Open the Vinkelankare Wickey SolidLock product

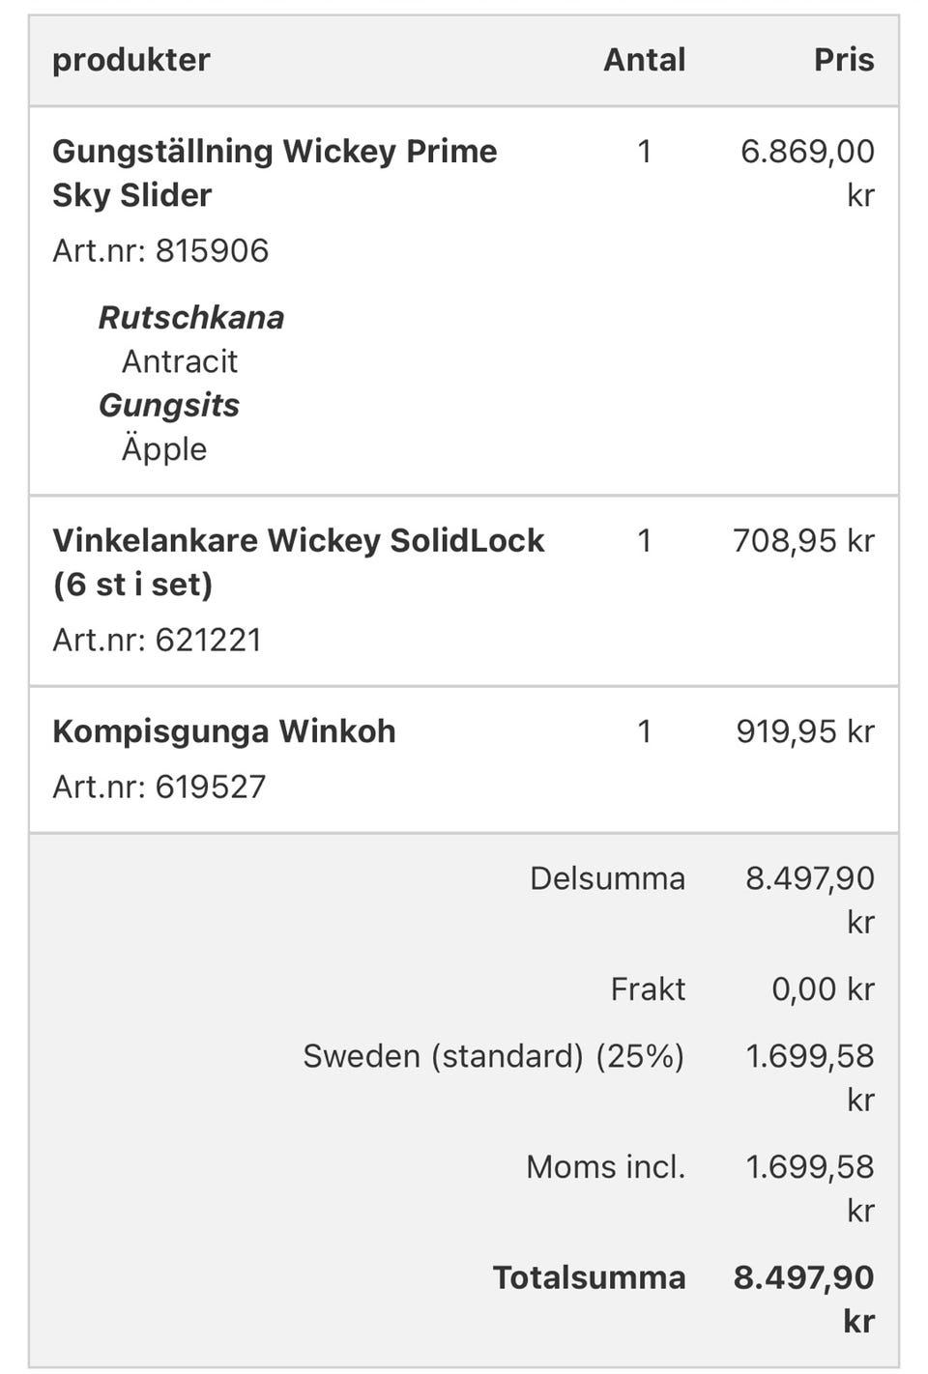[298, 561]
